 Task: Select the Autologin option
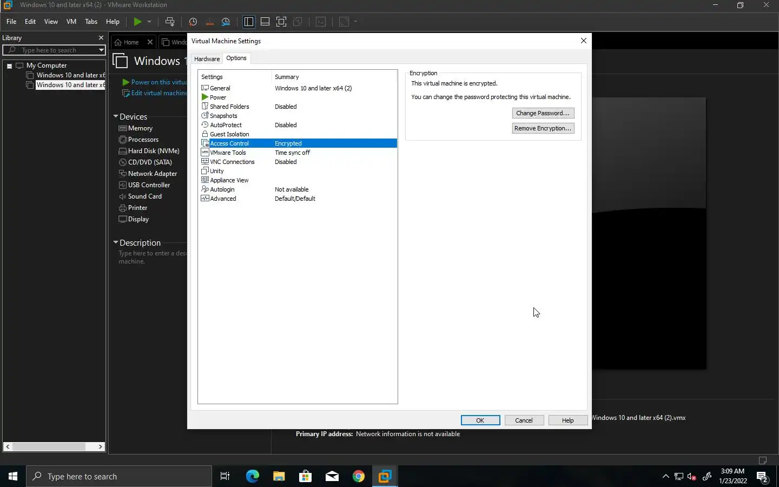click(222, 189)
